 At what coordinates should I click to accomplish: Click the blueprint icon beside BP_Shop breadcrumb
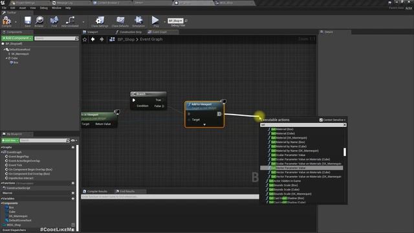coord(112,39)
